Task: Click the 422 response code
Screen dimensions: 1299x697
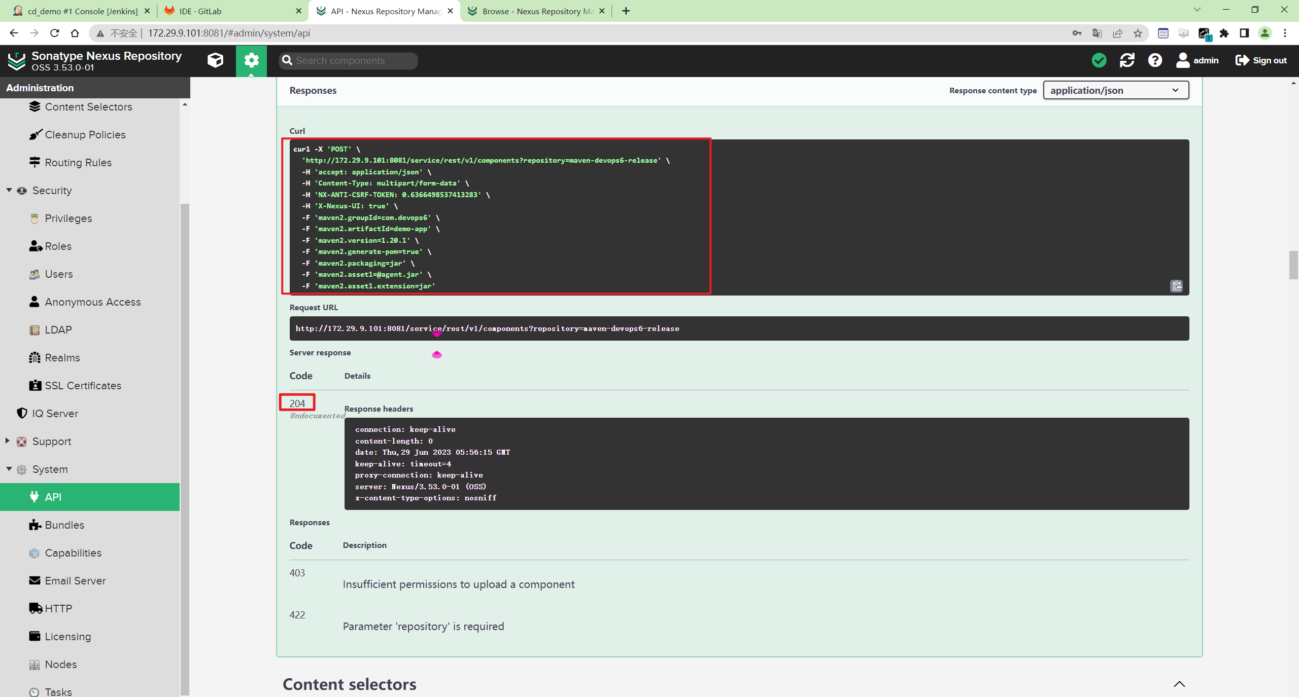Action: [297, 615]
